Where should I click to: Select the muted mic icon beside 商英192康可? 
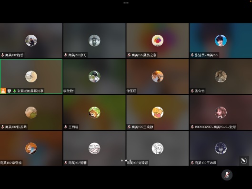[x=66, y=55]
